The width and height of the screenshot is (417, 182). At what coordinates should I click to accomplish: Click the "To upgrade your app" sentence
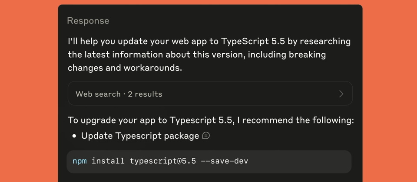click(x=211, y=120)
